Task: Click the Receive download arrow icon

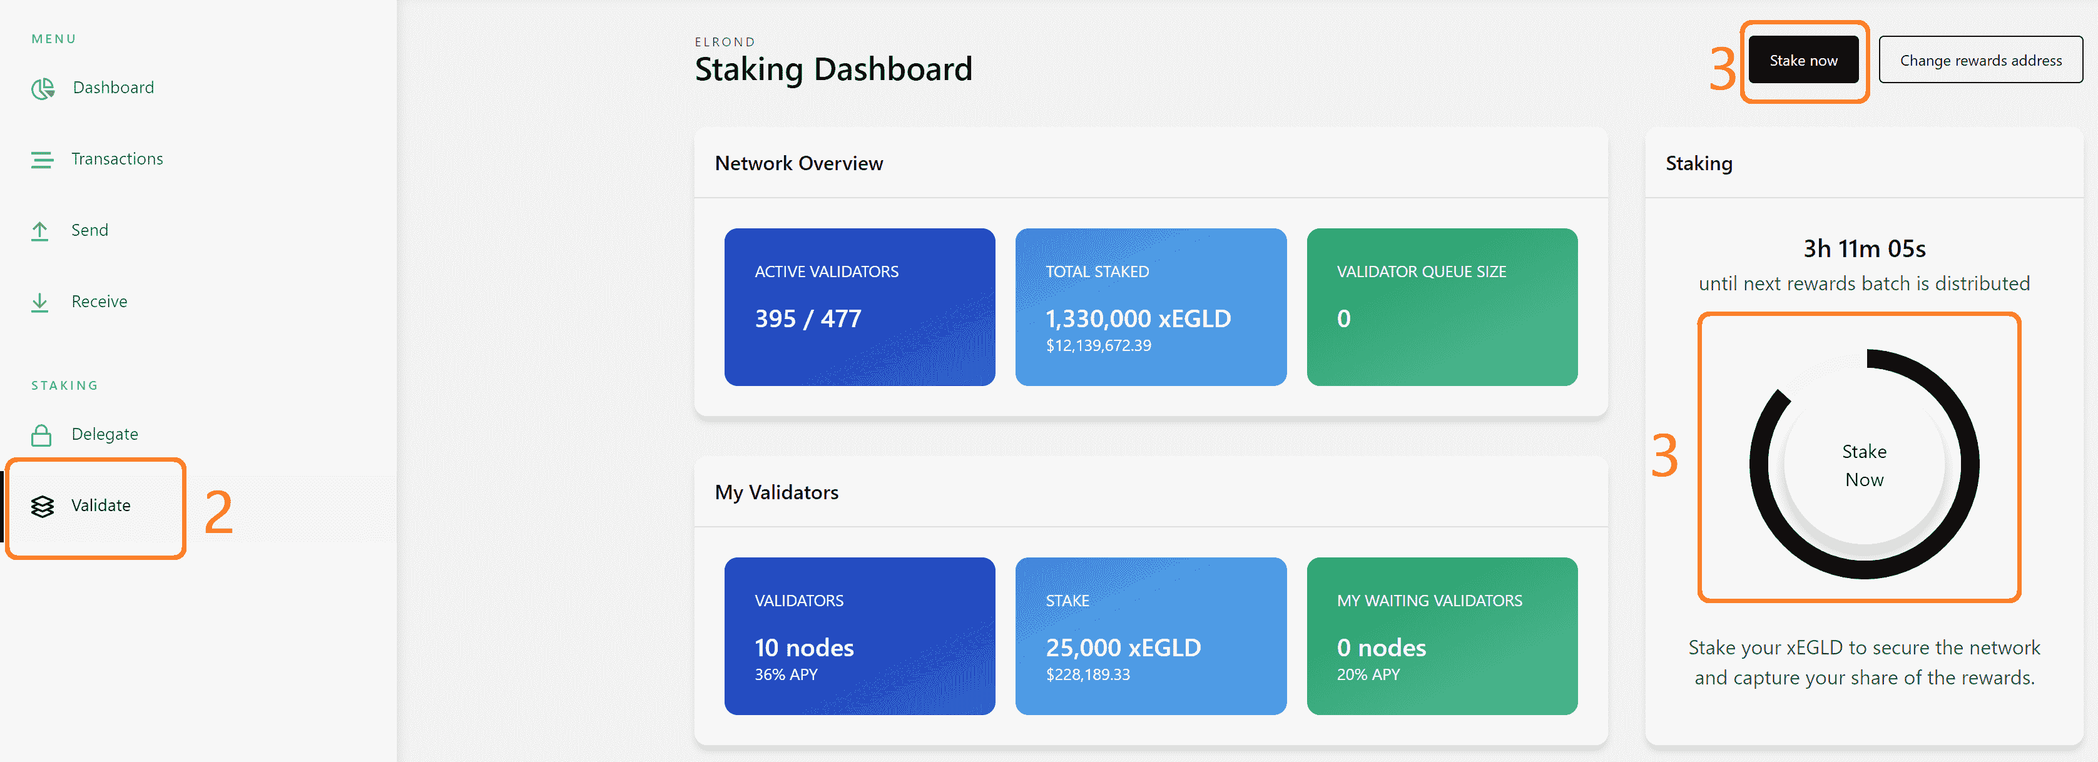Action: pos(40,303)
